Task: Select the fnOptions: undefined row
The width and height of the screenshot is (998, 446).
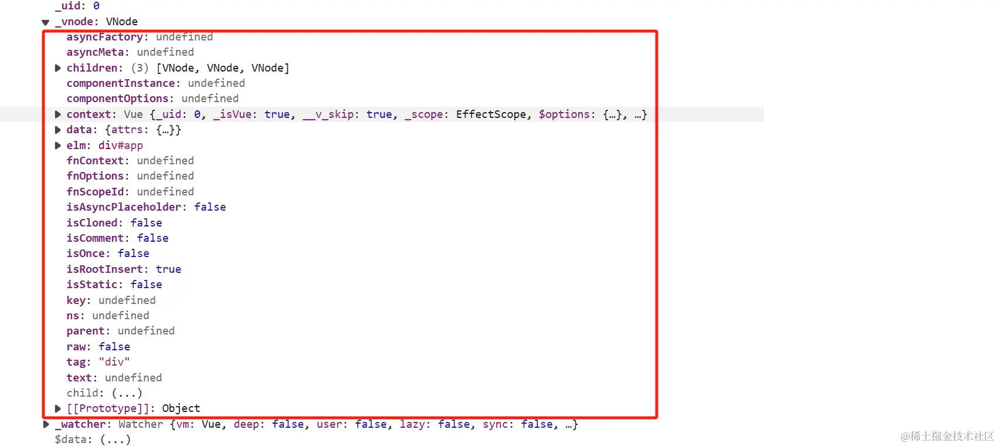Action: click(x=130, y=176)
